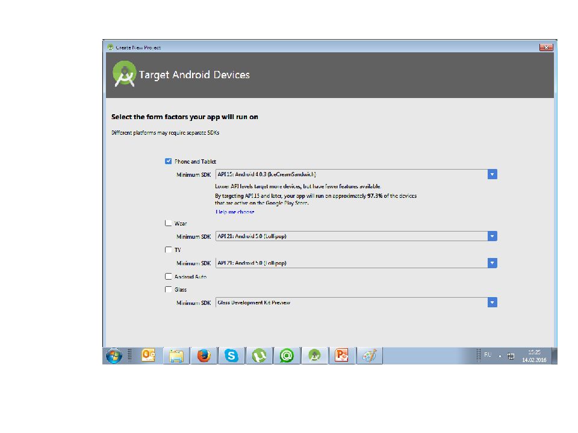Open Outlook from the taskbar
578x433 pixels.
click(x=149, y=355)
